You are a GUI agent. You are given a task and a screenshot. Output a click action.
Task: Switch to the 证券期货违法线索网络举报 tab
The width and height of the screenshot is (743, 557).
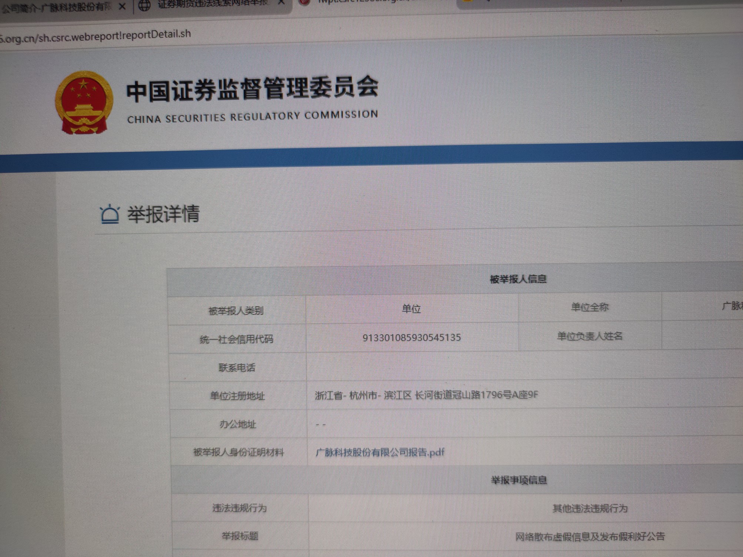213,4
